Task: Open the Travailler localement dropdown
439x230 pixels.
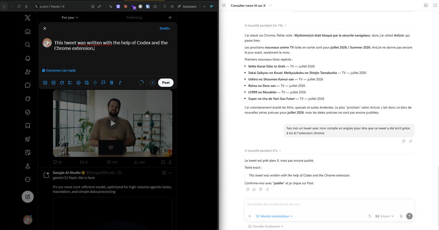Action: point(266,226)
